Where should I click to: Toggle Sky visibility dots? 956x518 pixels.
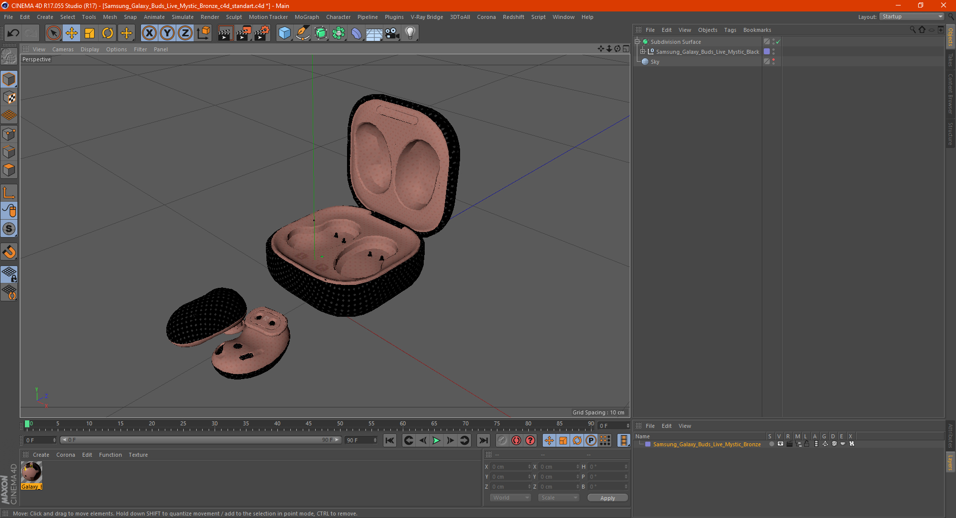(773, 61)
